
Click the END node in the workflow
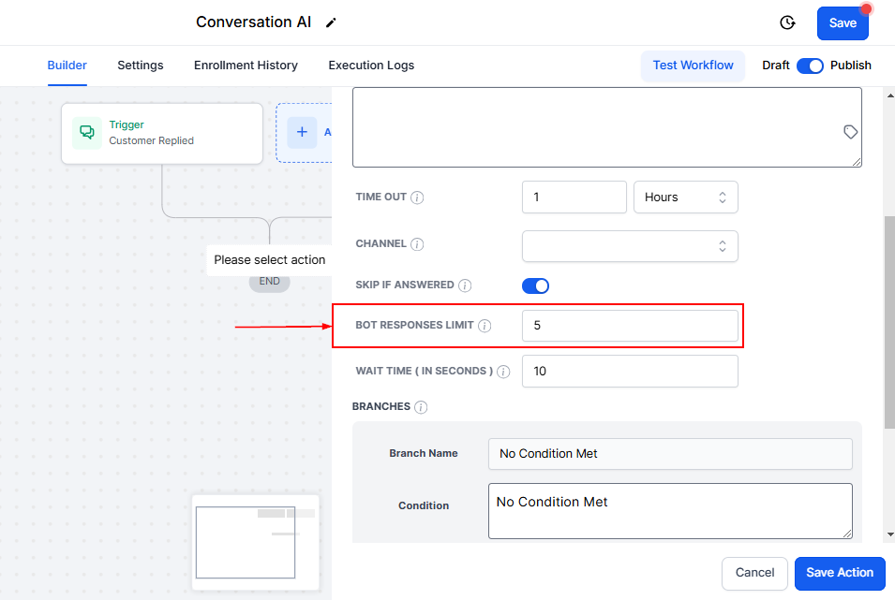coord(269,282)
